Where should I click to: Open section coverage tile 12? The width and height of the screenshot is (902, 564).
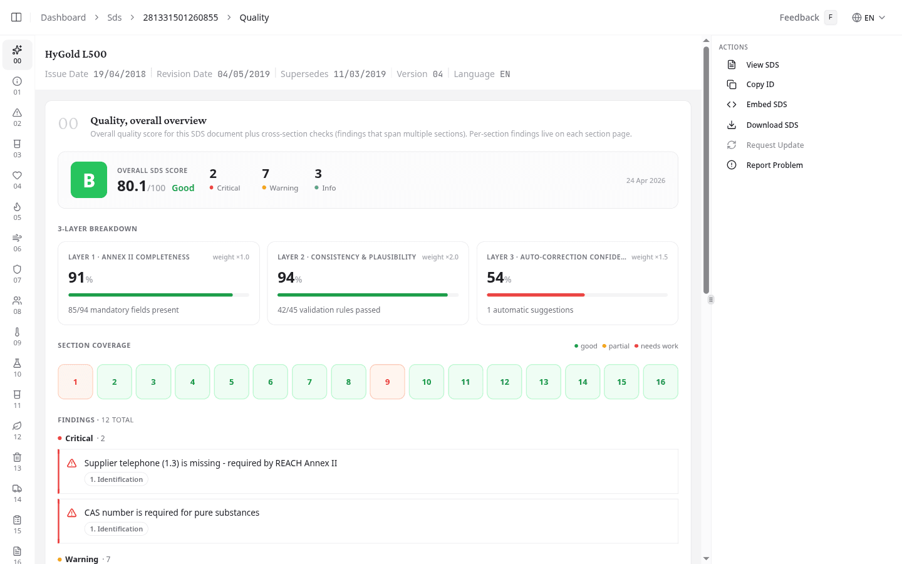pyautogui.click(x=505, y=382)
